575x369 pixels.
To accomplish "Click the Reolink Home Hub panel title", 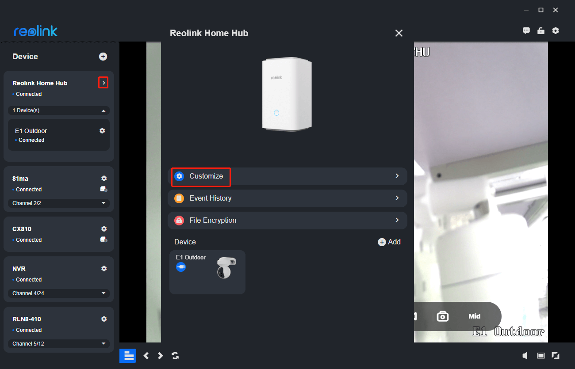I will pos(209,33).
